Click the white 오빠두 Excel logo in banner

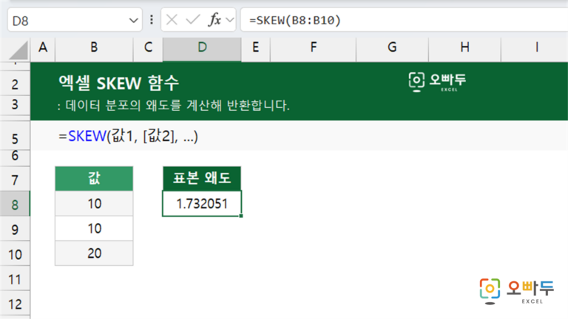[437, 82]
